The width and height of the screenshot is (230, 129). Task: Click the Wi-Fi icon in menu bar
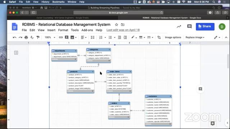(184, 2)
